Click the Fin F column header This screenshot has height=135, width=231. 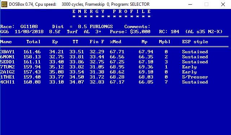[x=97, y=42]
